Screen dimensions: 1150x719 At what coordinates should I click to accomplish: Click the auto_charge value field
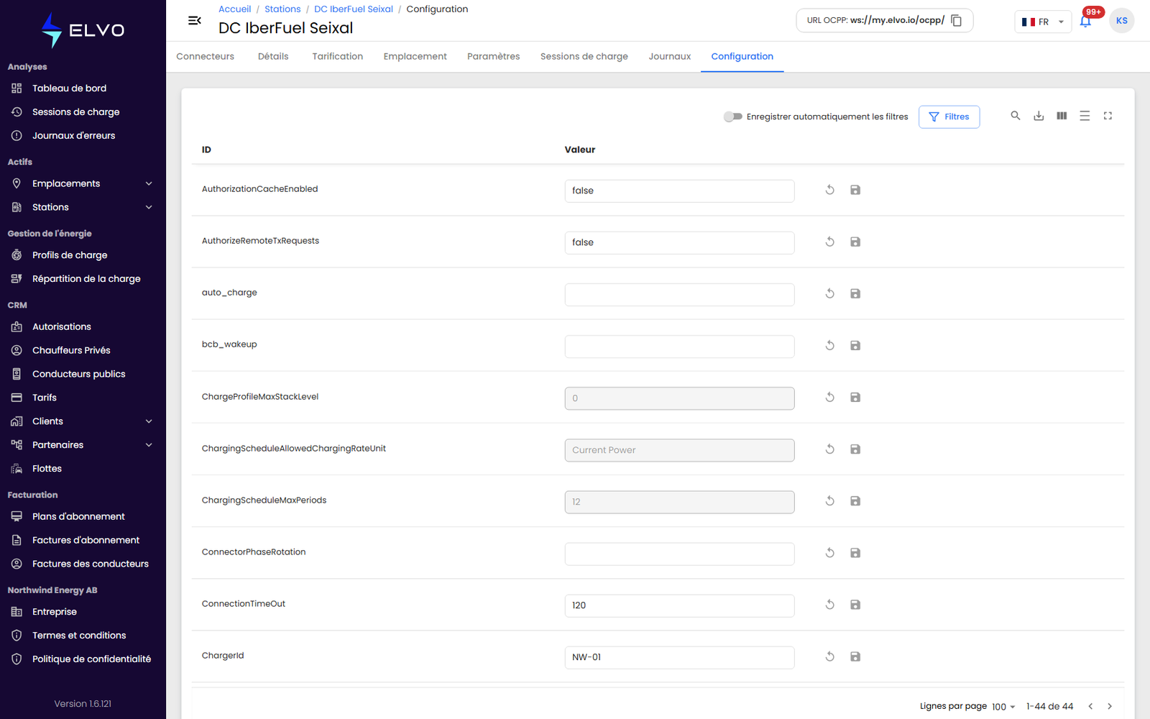[x=679, y=294]
